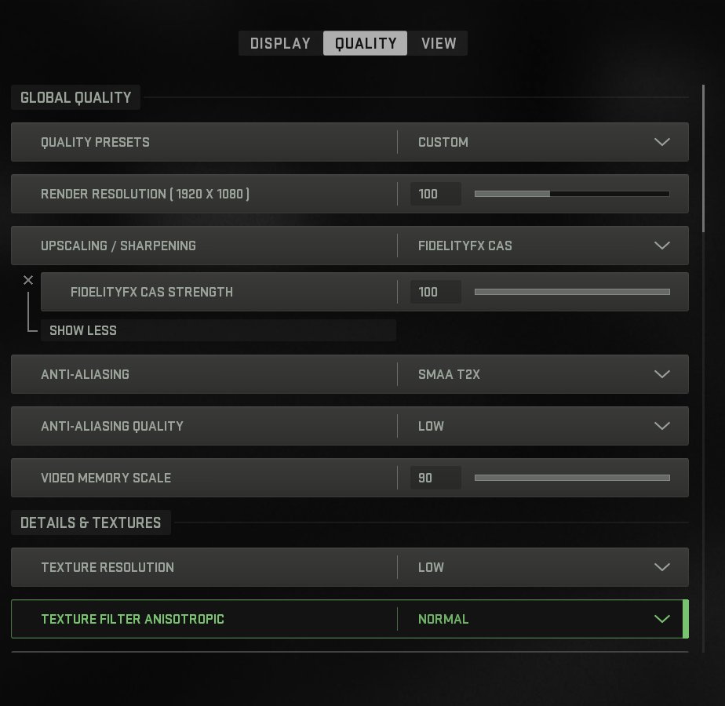Switch to the View tab
Image resolution: width=725 pixels, height=706 pixels.
tap(438, 43)
